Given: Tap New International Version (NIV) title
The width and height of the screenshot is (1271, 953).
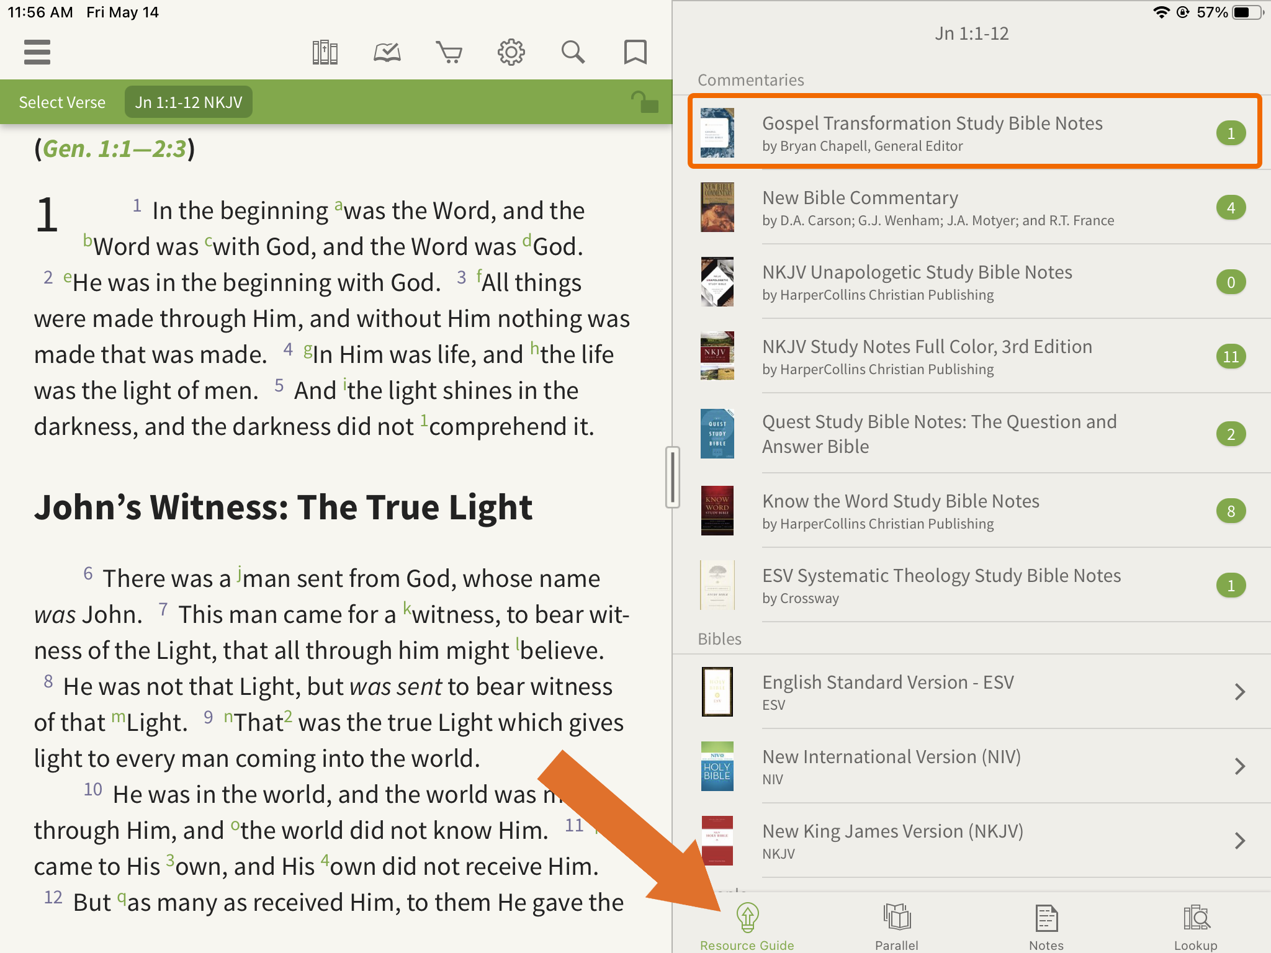Looking at the screenshot, I should pyautogui.click(x=892, y=757).
